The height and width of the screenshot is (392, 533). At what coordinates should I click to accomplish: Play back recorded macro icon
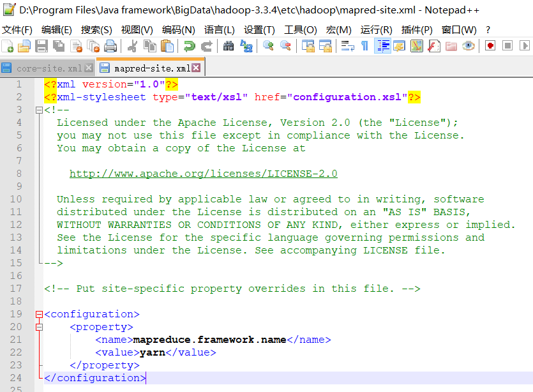pos(525,46)
